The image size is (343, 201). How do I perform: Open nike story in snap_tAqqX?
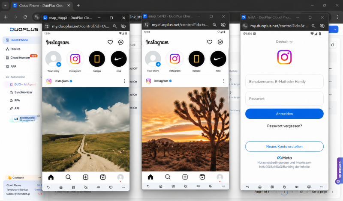[119, 59]
